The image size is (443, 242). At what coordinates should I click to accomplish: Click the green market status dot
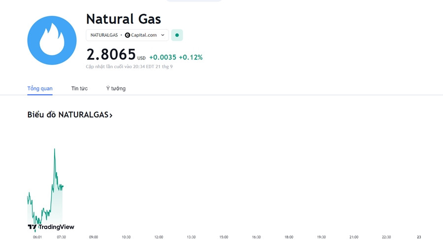click(177, 35)
